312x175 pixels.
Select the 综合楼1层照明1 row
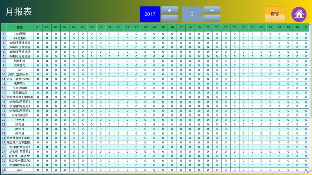click(155, 147)
